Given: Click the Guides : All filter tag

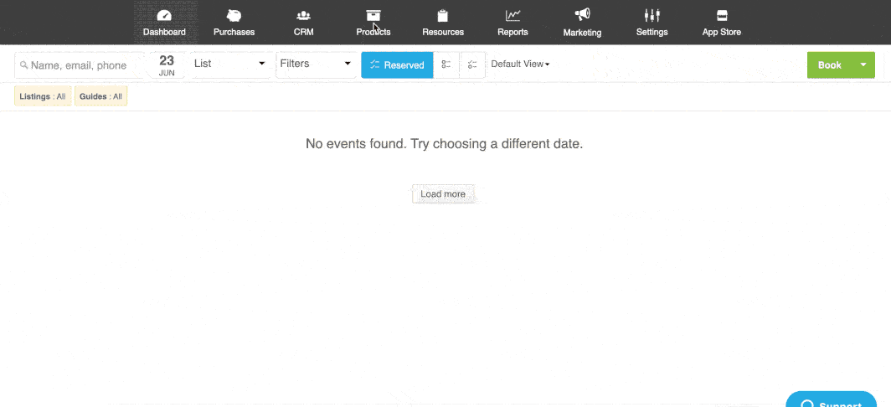Looking at the screenshot, I should 100,96.
